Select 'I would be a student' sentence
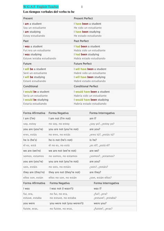Image resolution: width=164 pixels, height=231 pixels. point(36,92)
